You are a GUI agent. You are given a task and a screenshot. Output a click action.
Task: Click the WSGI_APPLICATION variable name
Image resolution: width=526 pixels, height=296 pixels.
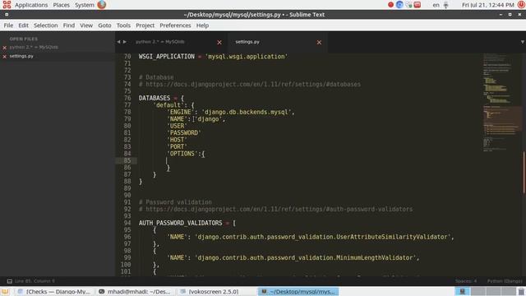click(167, 57)
